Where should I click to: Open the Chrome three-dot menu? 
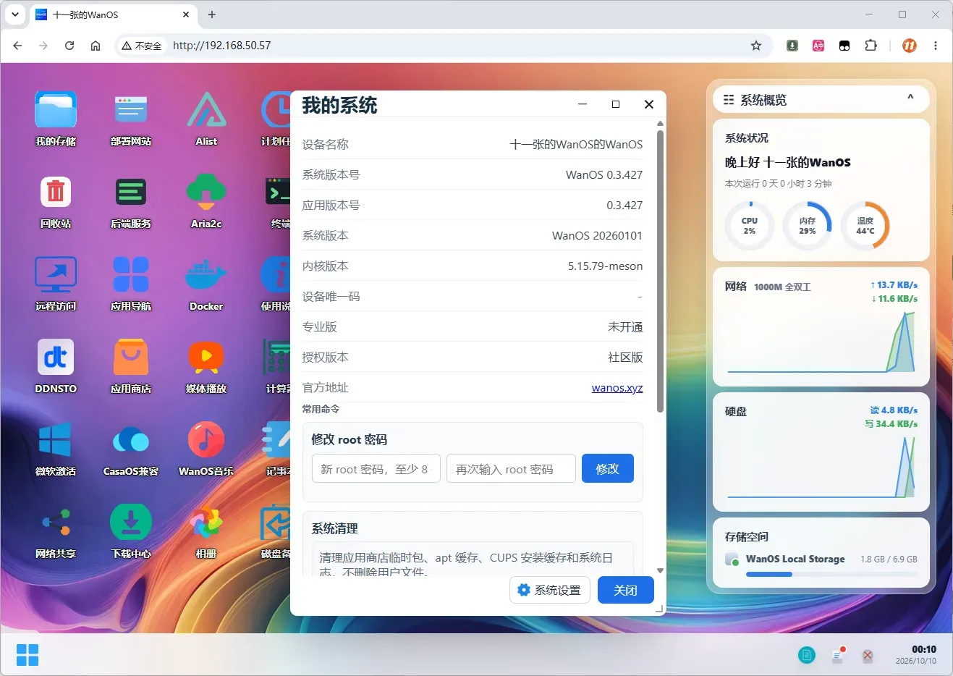(936, 46)
